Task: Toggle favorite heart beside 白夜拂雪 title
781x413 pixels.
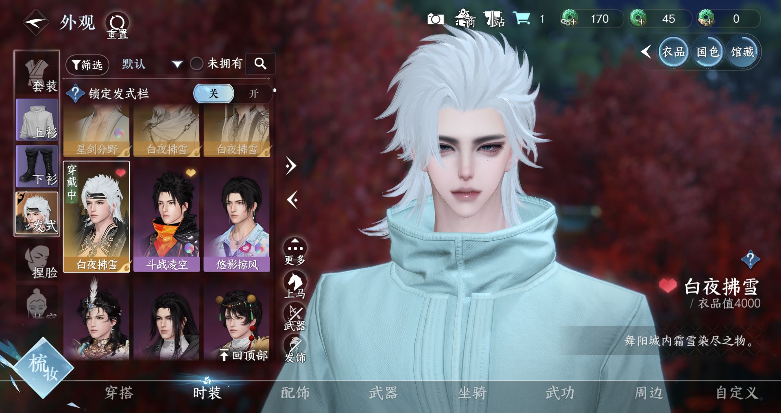Action: (668, 286)
